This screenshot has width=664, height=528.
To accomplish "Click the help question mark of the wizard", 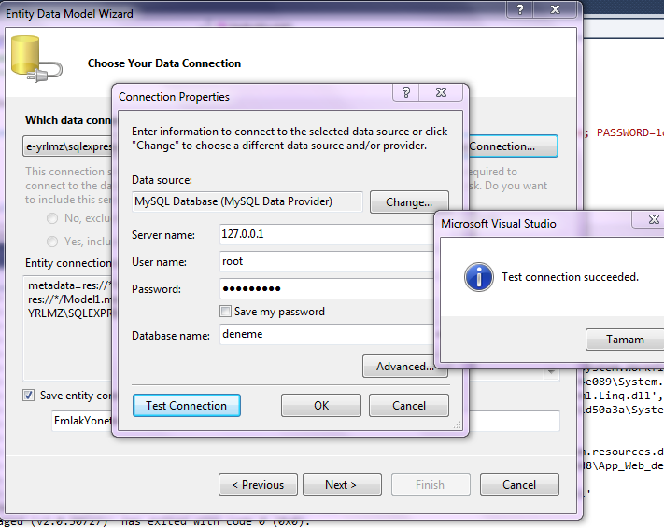I will 520,9.
